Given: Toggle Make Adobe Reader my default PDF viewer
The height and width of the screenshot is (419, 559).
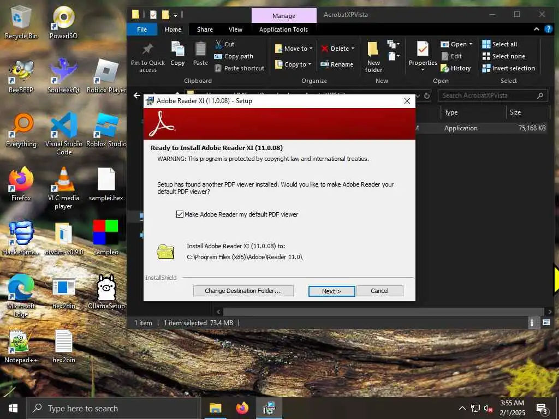Looking at the screenshot, I should [x=180, y=214].
